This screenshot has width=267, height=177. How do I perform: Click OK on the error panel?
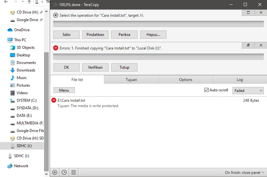pyautogui.click(x=66, y=67)
